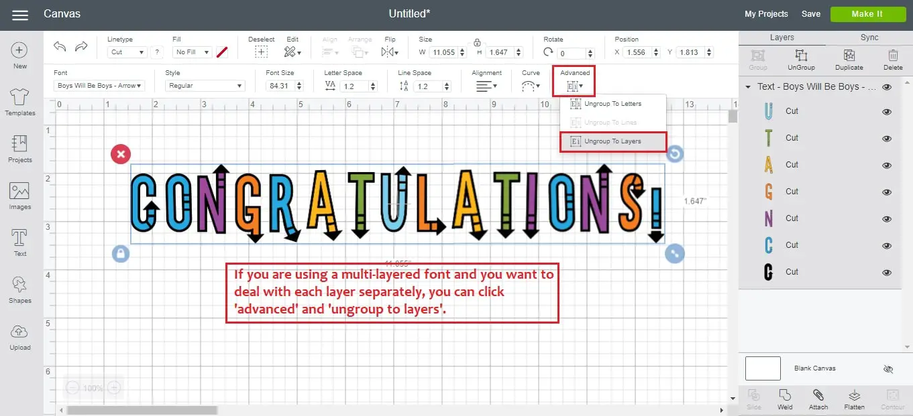Click the Delete icon in the Layers panel
Screen dimensions: 913x416
tap(893, 59)
